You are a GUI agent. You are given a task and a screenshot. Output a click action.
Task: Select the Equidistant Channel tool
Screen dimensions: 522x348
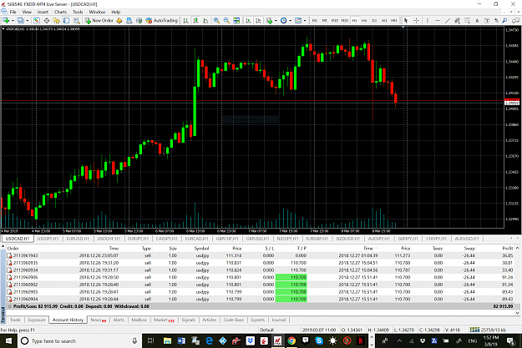click(458, 21)
